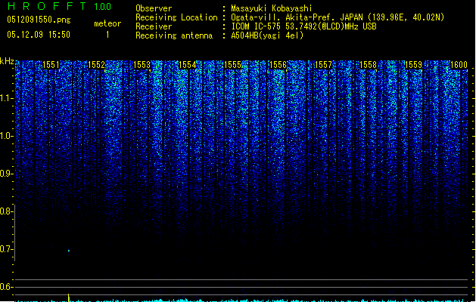Click the date 05.12.09 15:50

point(39,35)
